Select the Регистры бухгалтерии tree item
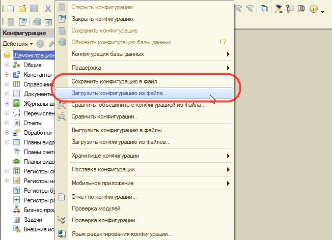332x240 pixels. (x=39, y=191)
